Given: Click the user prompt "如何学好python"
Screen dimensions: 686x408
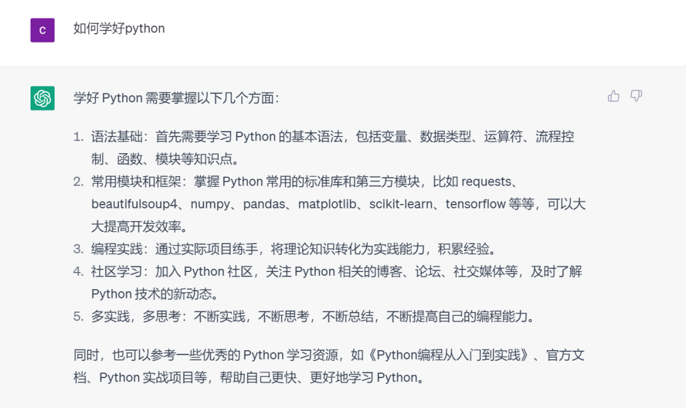Looking at the screenshot, I should (x=119, y=29).
